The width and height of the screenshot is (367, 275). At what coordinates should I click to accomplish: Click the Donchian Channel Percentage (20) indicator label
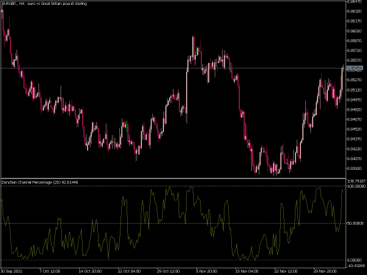[40, 182]
